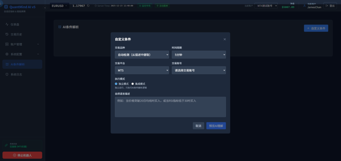Screen dimensions: 341x161
Task: Click the refresh icon beside price 1.17967
Action: tap(88, 6)
